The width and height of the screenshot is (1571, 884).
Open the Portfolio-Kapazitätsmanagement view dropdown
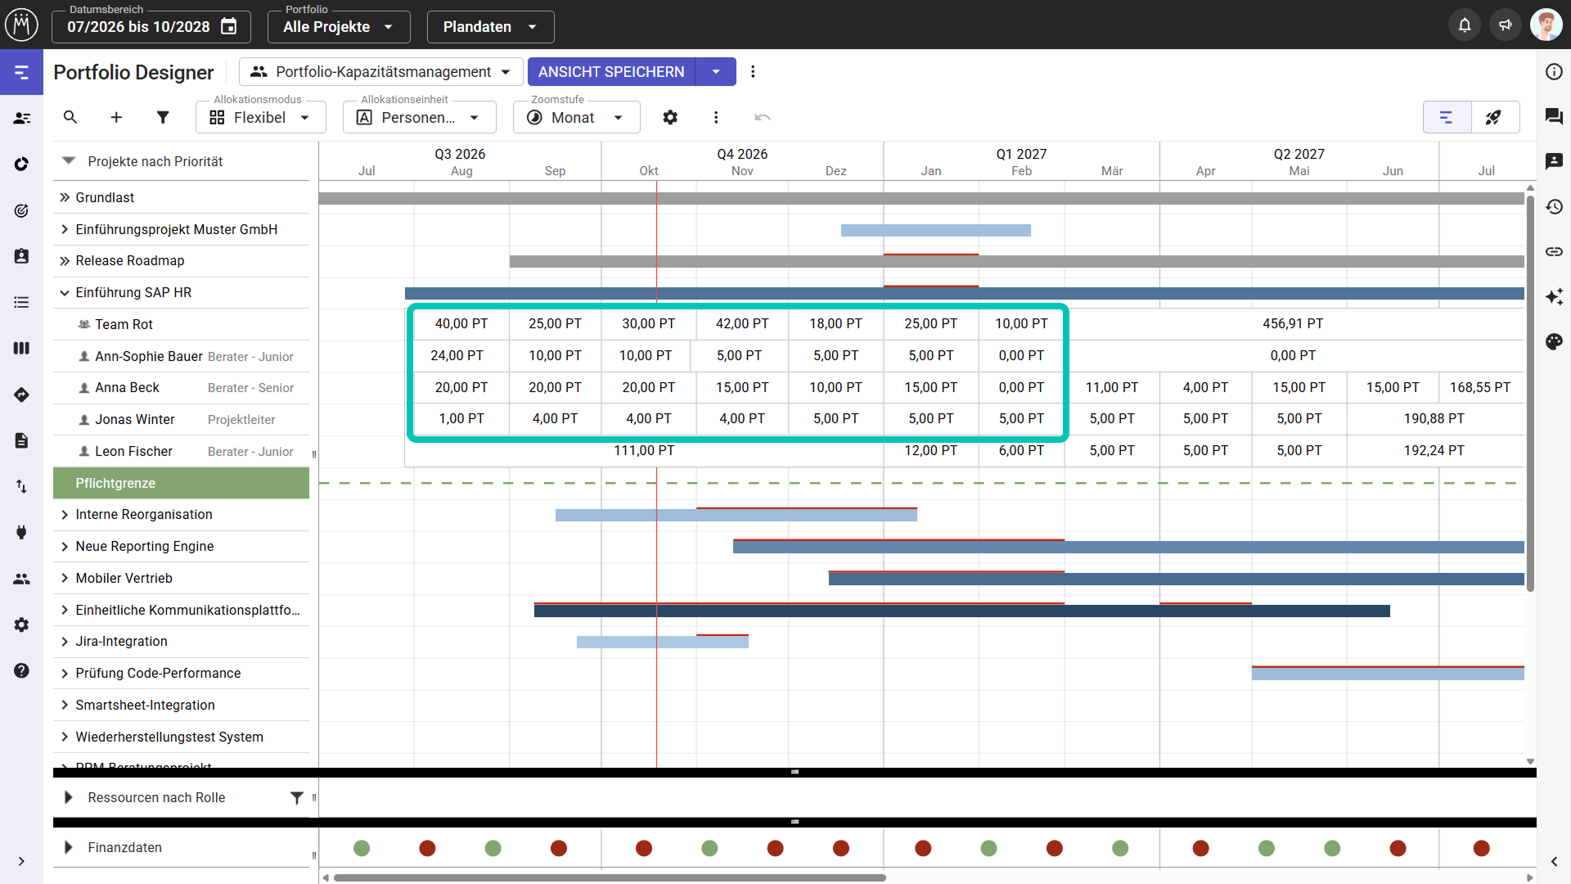(x=381, y=72)
